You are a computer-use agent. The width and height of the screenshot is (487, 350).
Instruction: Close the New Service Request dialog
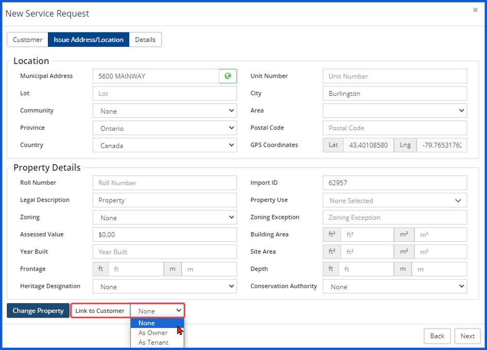(475, 10)
